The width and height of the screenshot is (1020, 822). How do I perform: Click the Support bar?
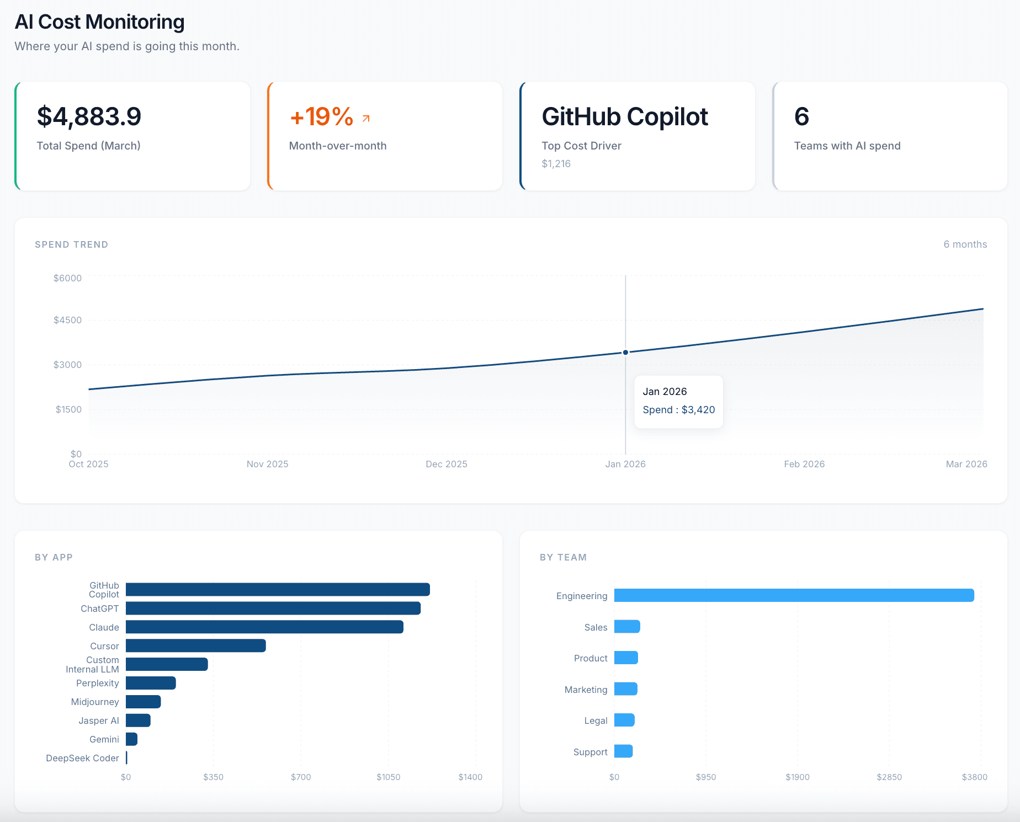coord(624,751)
